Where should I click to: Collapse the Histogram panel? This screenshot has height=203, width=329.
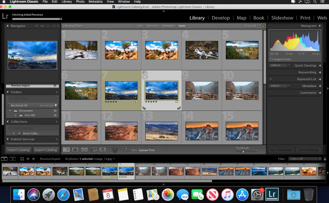click(320, 26)
